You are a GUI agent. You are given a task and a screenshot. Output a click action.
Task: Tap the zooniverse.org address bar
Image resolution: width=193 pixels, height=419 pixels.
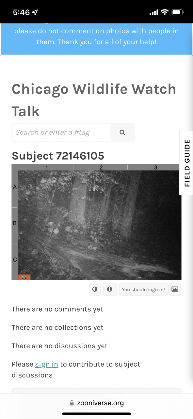pos(97,403)
